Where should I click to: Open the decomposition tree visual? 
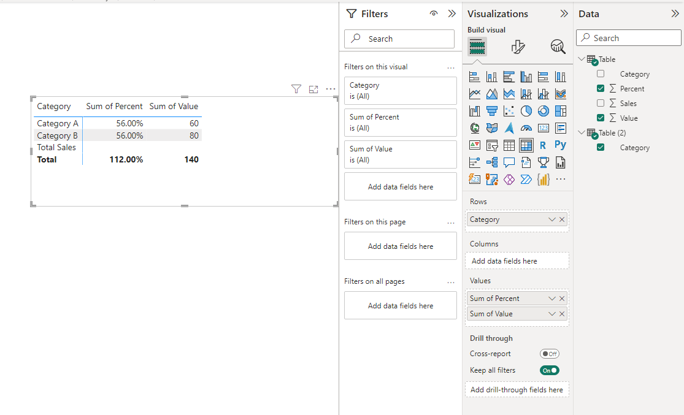(x=491, y=162)
